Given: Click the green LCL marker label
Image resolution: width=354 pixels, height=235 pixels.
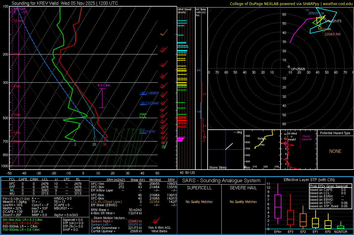Looking at the screenshot, I should pyautogui.click(x=143, y=116).
